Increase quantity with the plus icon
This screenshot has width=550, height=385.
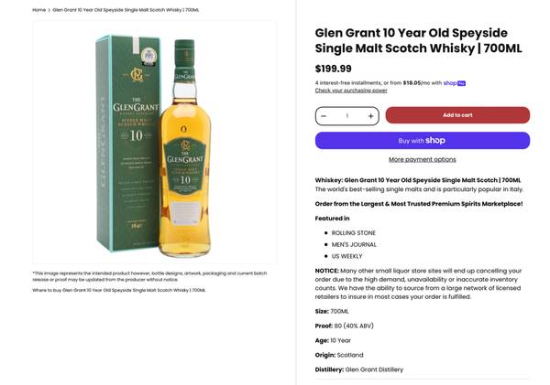pos(370,116)
